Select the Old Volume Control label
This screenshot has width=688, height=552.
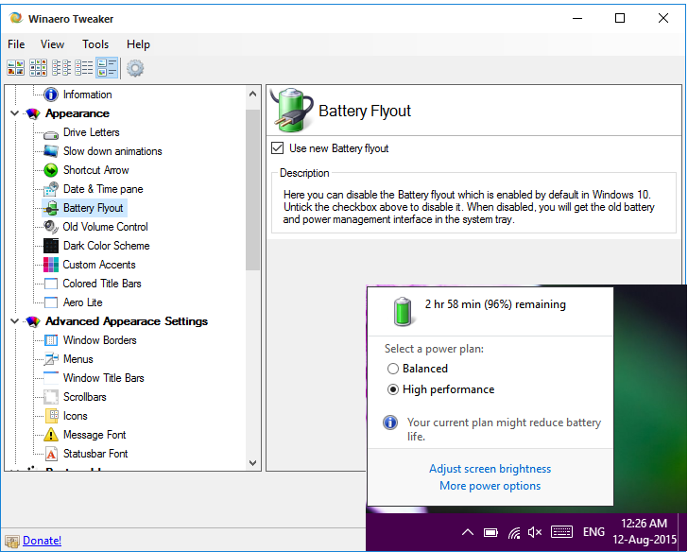[x=105, y=227]
